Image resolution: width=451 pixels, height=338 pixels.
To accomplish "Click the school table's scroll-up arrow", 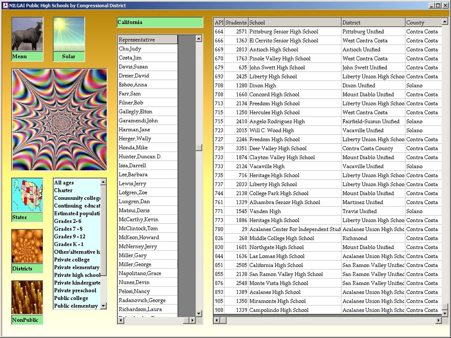I will [445, 22].
